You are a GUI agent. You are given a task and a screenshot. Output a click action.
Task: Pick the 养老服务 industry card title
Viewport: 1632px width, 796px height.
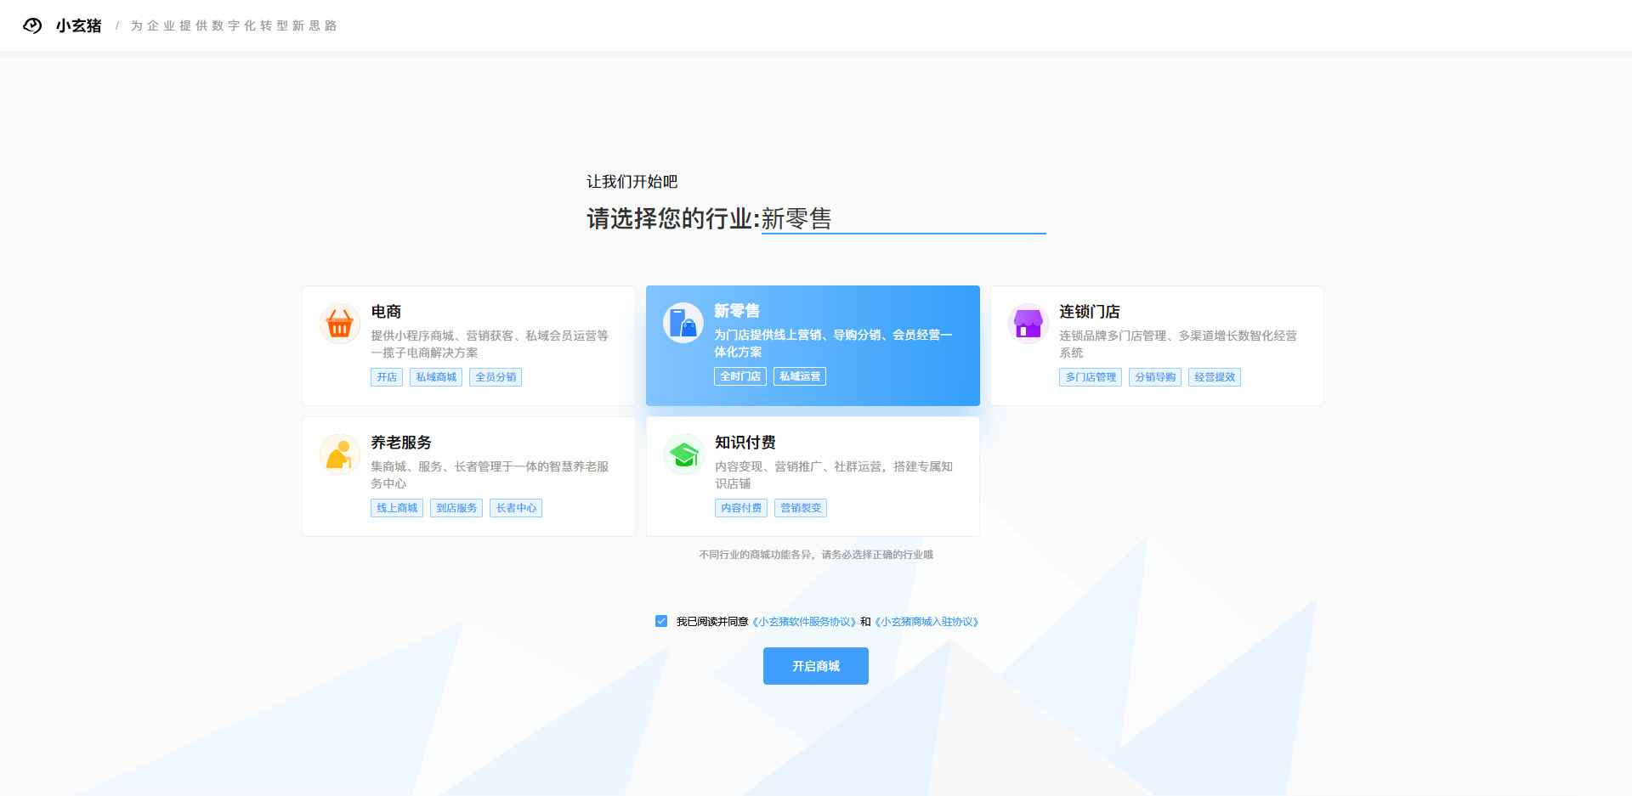[x=400, y=443]
